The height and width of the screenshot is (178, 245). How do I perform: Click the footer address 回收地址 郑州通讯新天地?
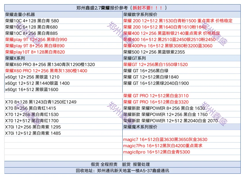pos(122,171)
